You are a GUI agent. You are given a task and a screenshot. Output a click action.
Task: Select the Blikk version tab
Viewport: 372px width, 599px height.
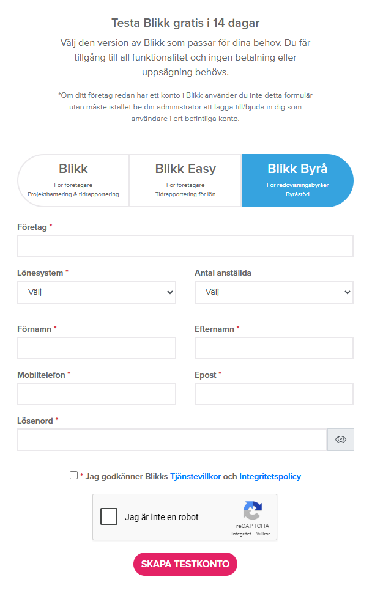[73, 181]
